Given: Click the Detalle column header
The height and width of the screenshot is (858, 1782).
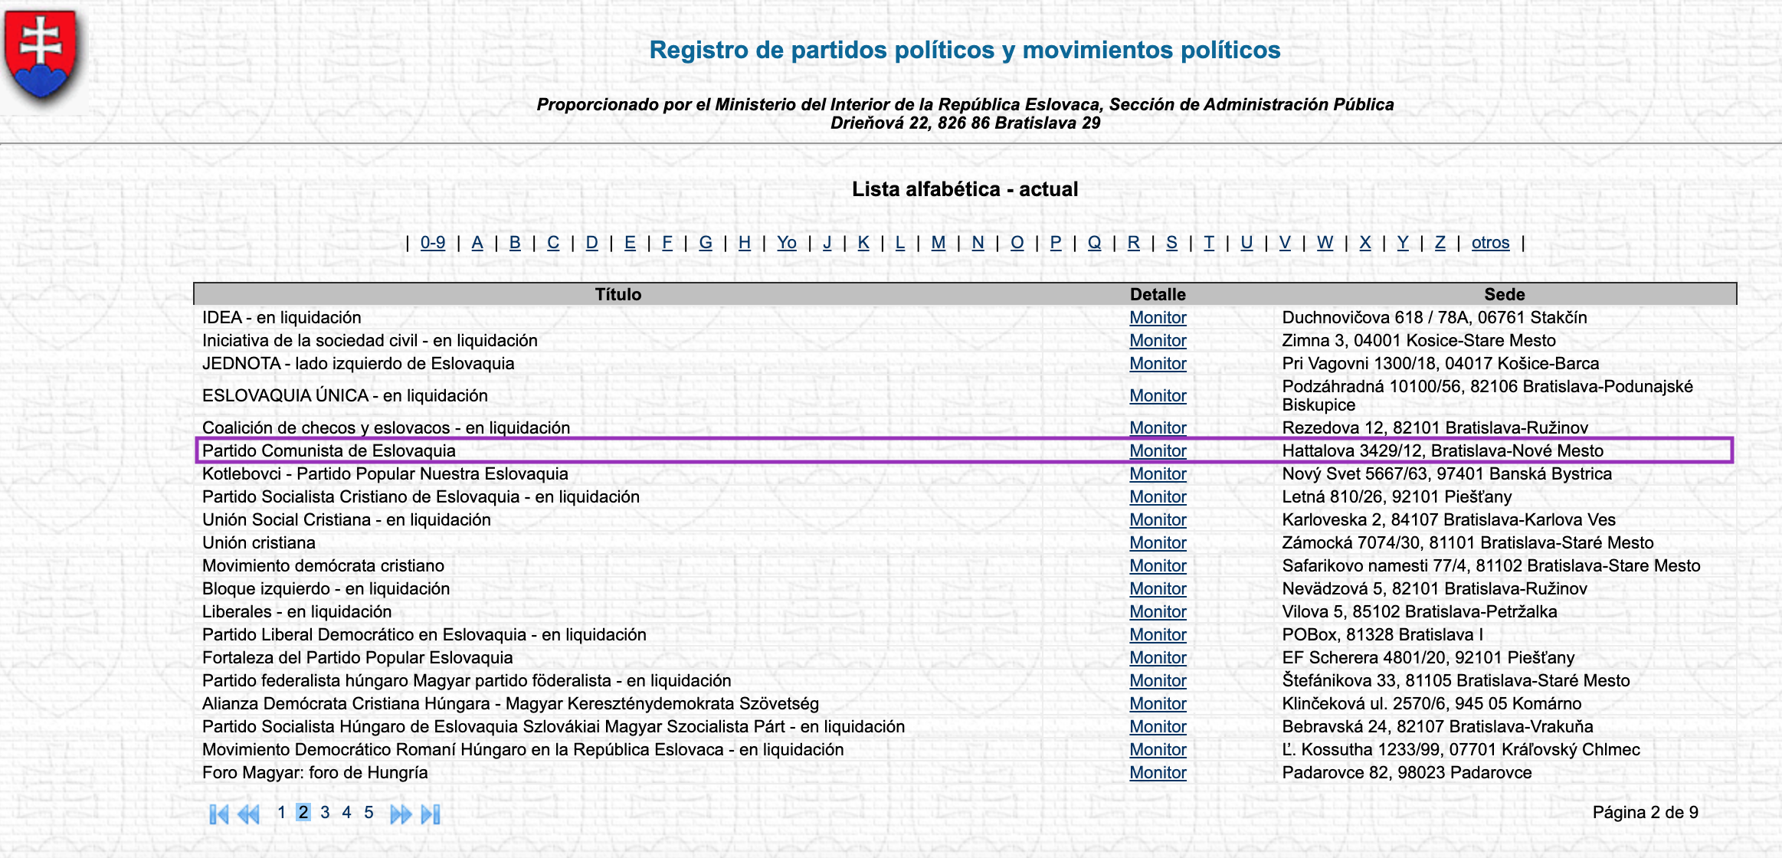Looking at the screenshot, I should click(x=1158, y=294).
